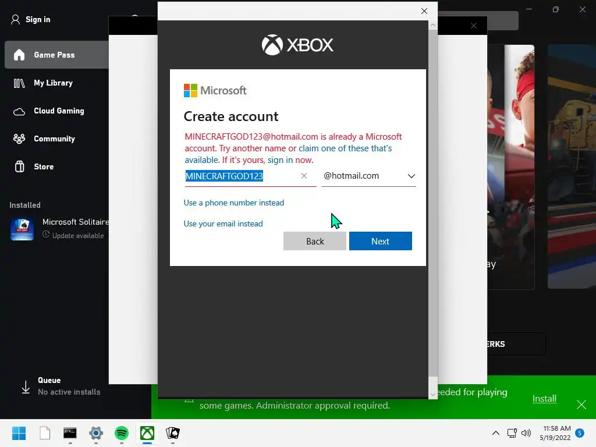Click the Cloud Gaming cloud icon
The width and height of the screenshot is (596, 447).
pos(19,112)
